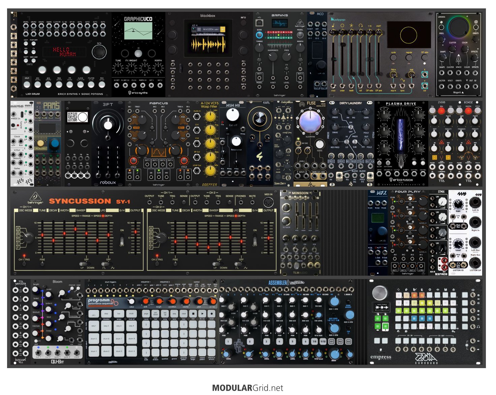This screenshot has width=496, height=395.
Task: Click the blackbox INFO button
Action: [243, 23]
